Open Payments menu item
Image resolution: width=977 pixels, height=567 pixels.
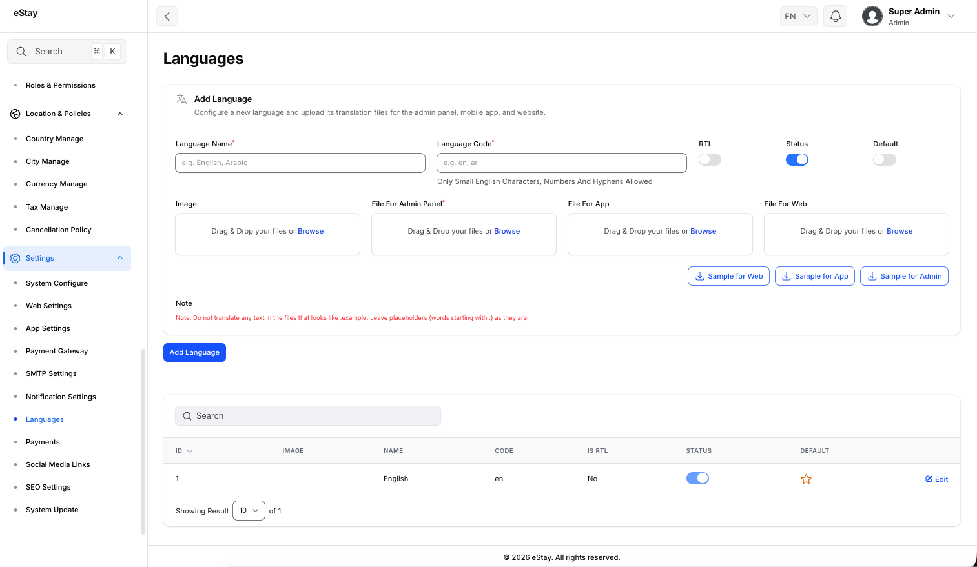click(43, 442)
